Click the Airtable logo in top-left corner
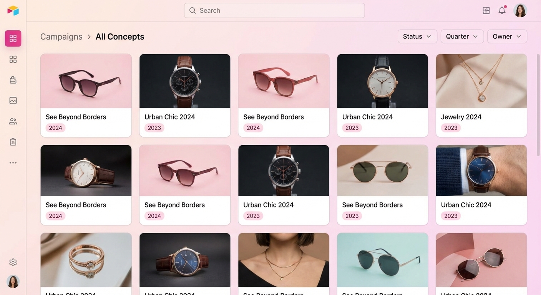The width and height of the screenshot is (541, 295). click(x=13, y=10)
